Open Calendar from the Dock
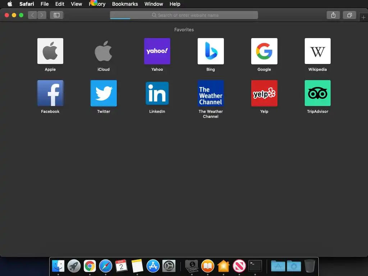368x276 pixels. pyautogui.click(x=121, y=266)
